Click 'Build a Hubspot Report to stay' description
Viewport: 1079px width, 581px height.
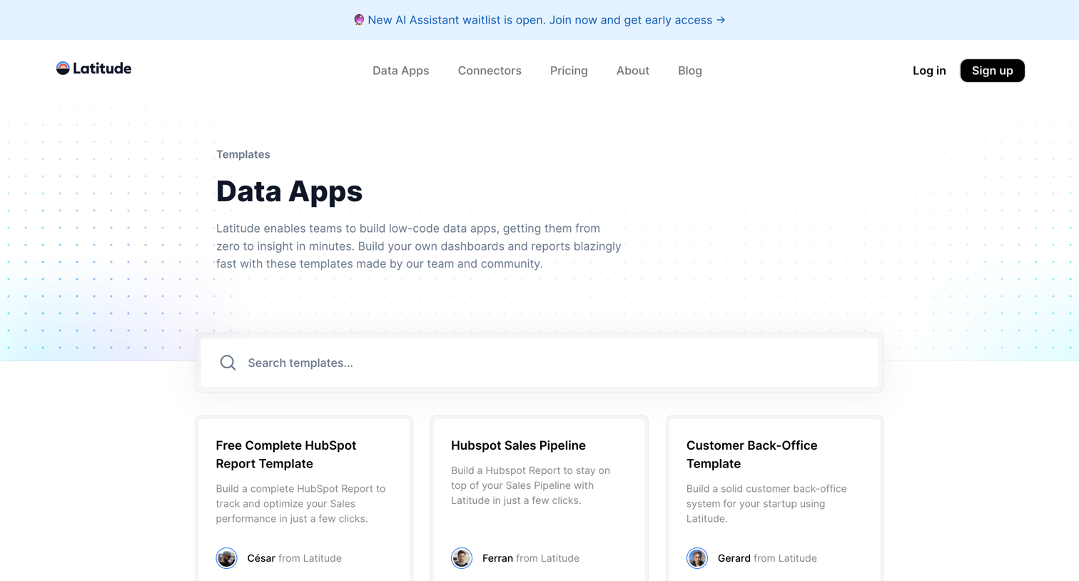530,485
